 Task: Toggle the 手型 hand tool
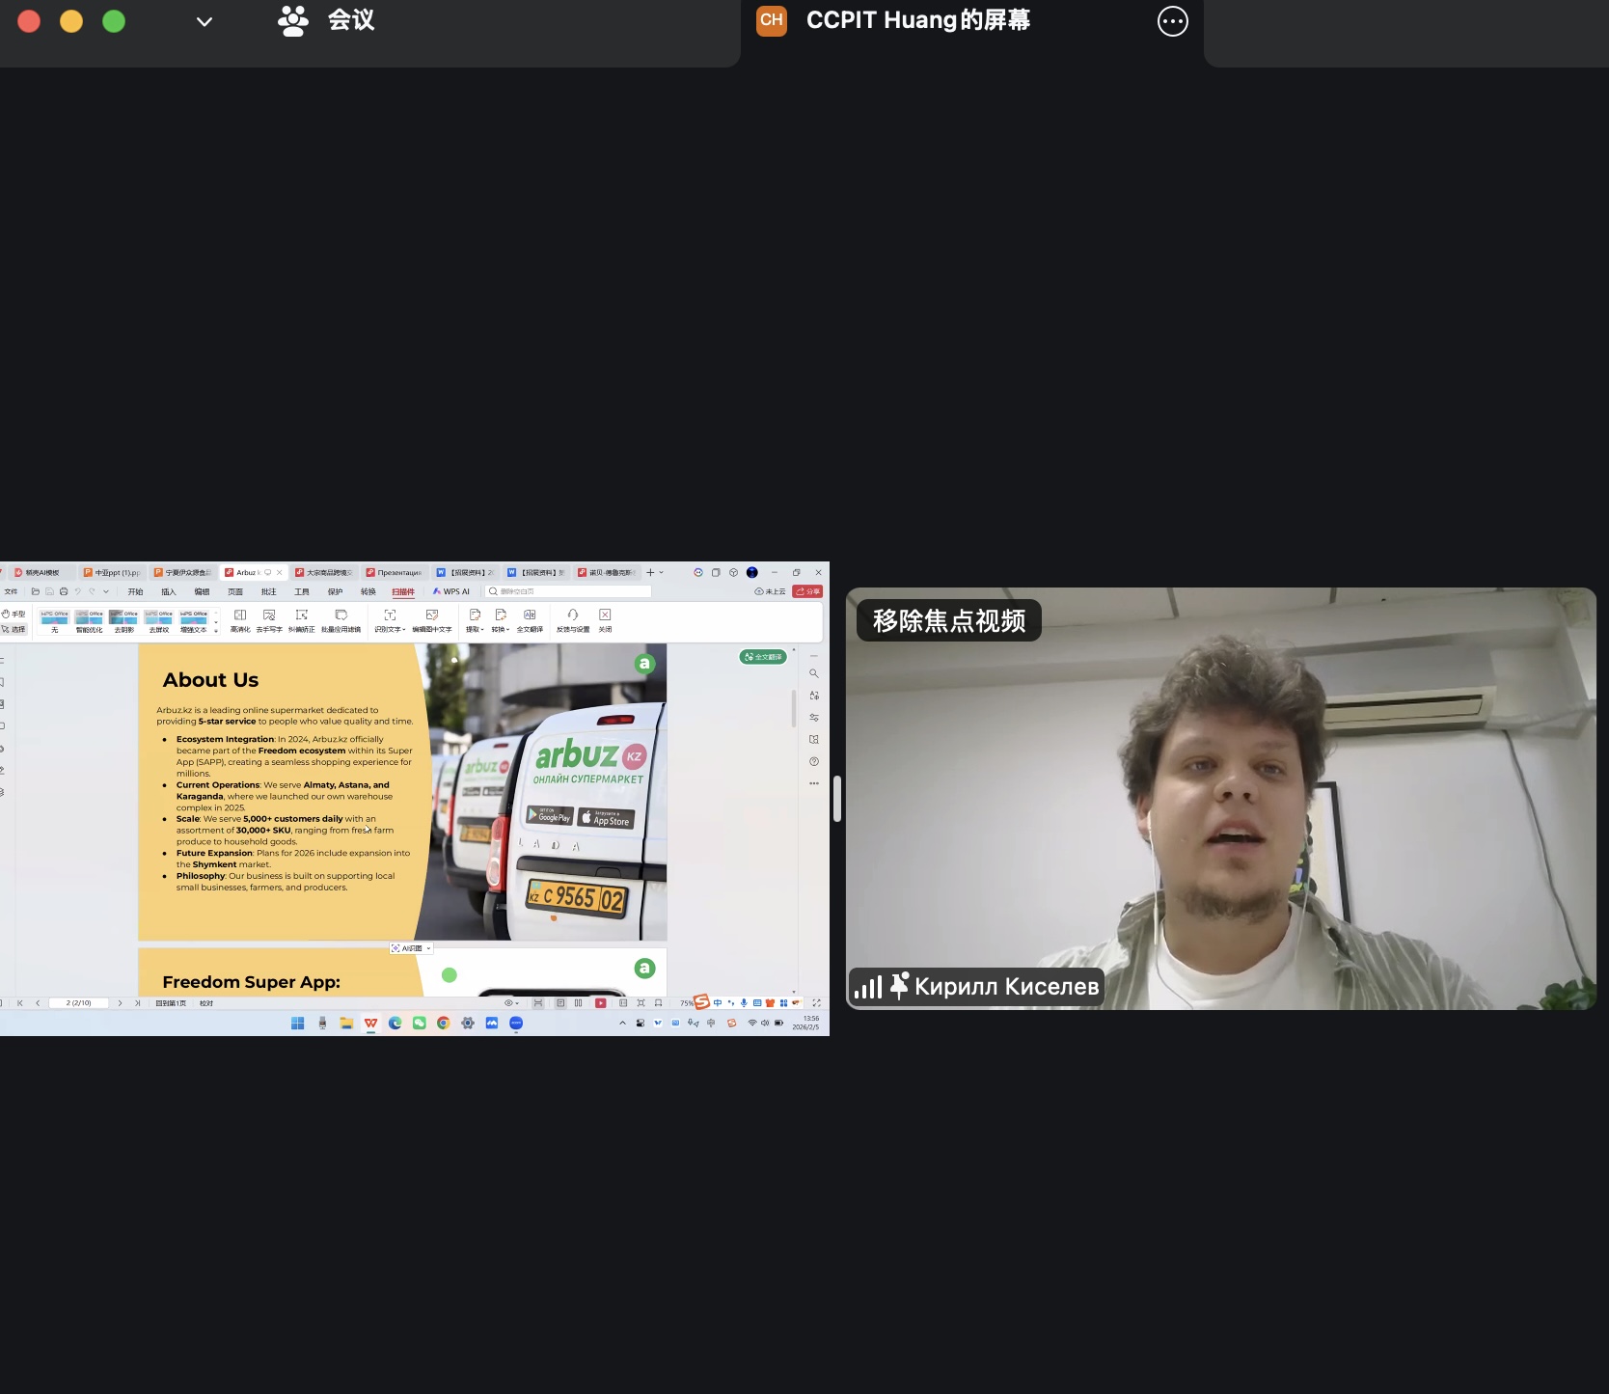click(x=14, y=614)
